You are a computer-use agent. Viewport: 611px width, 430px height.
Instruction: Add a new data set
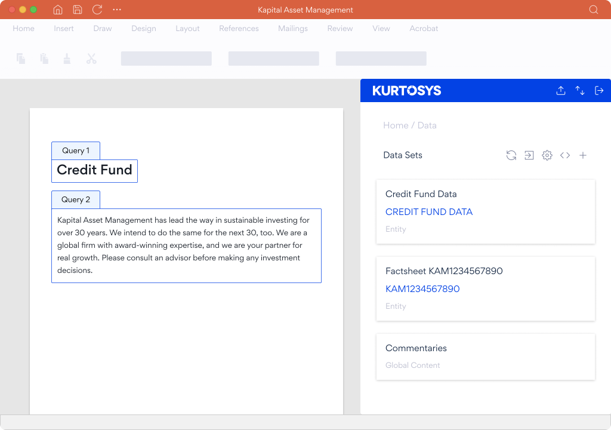tap(583, 155)
